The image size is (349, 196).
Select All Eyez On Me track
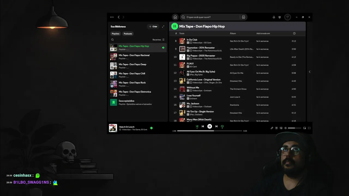(237, 73)
